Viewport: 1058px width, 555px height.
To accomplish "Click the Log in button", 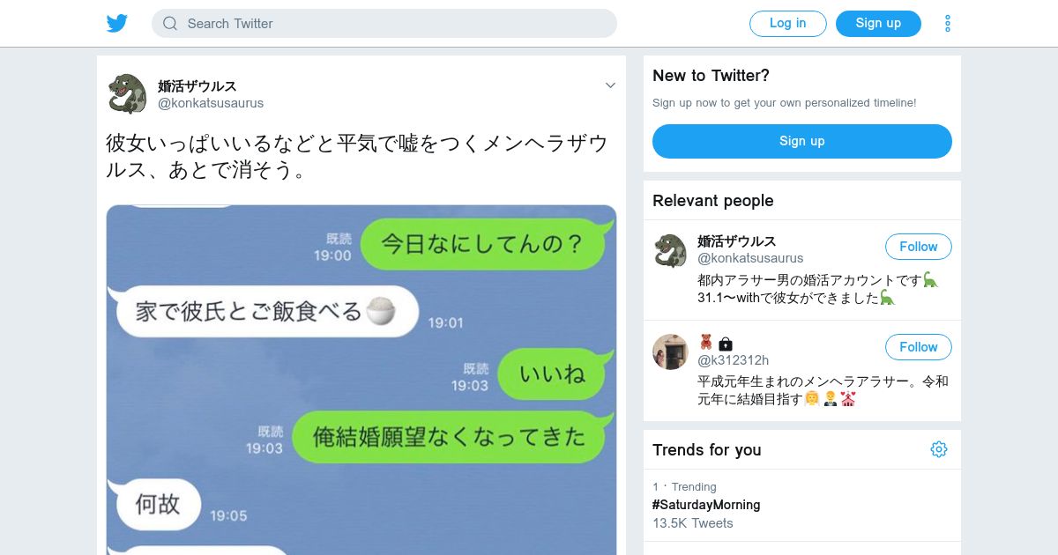I will (x=788, y=24).
